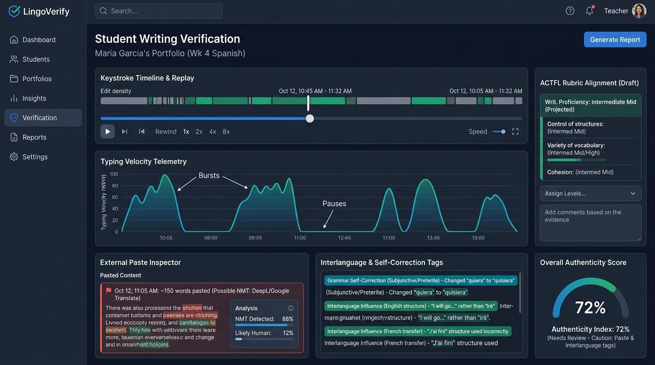The height and width of the screenshot is (365, 655).
Task: Adjust the Speed slider knob
Action: click(x=503, y=132)
